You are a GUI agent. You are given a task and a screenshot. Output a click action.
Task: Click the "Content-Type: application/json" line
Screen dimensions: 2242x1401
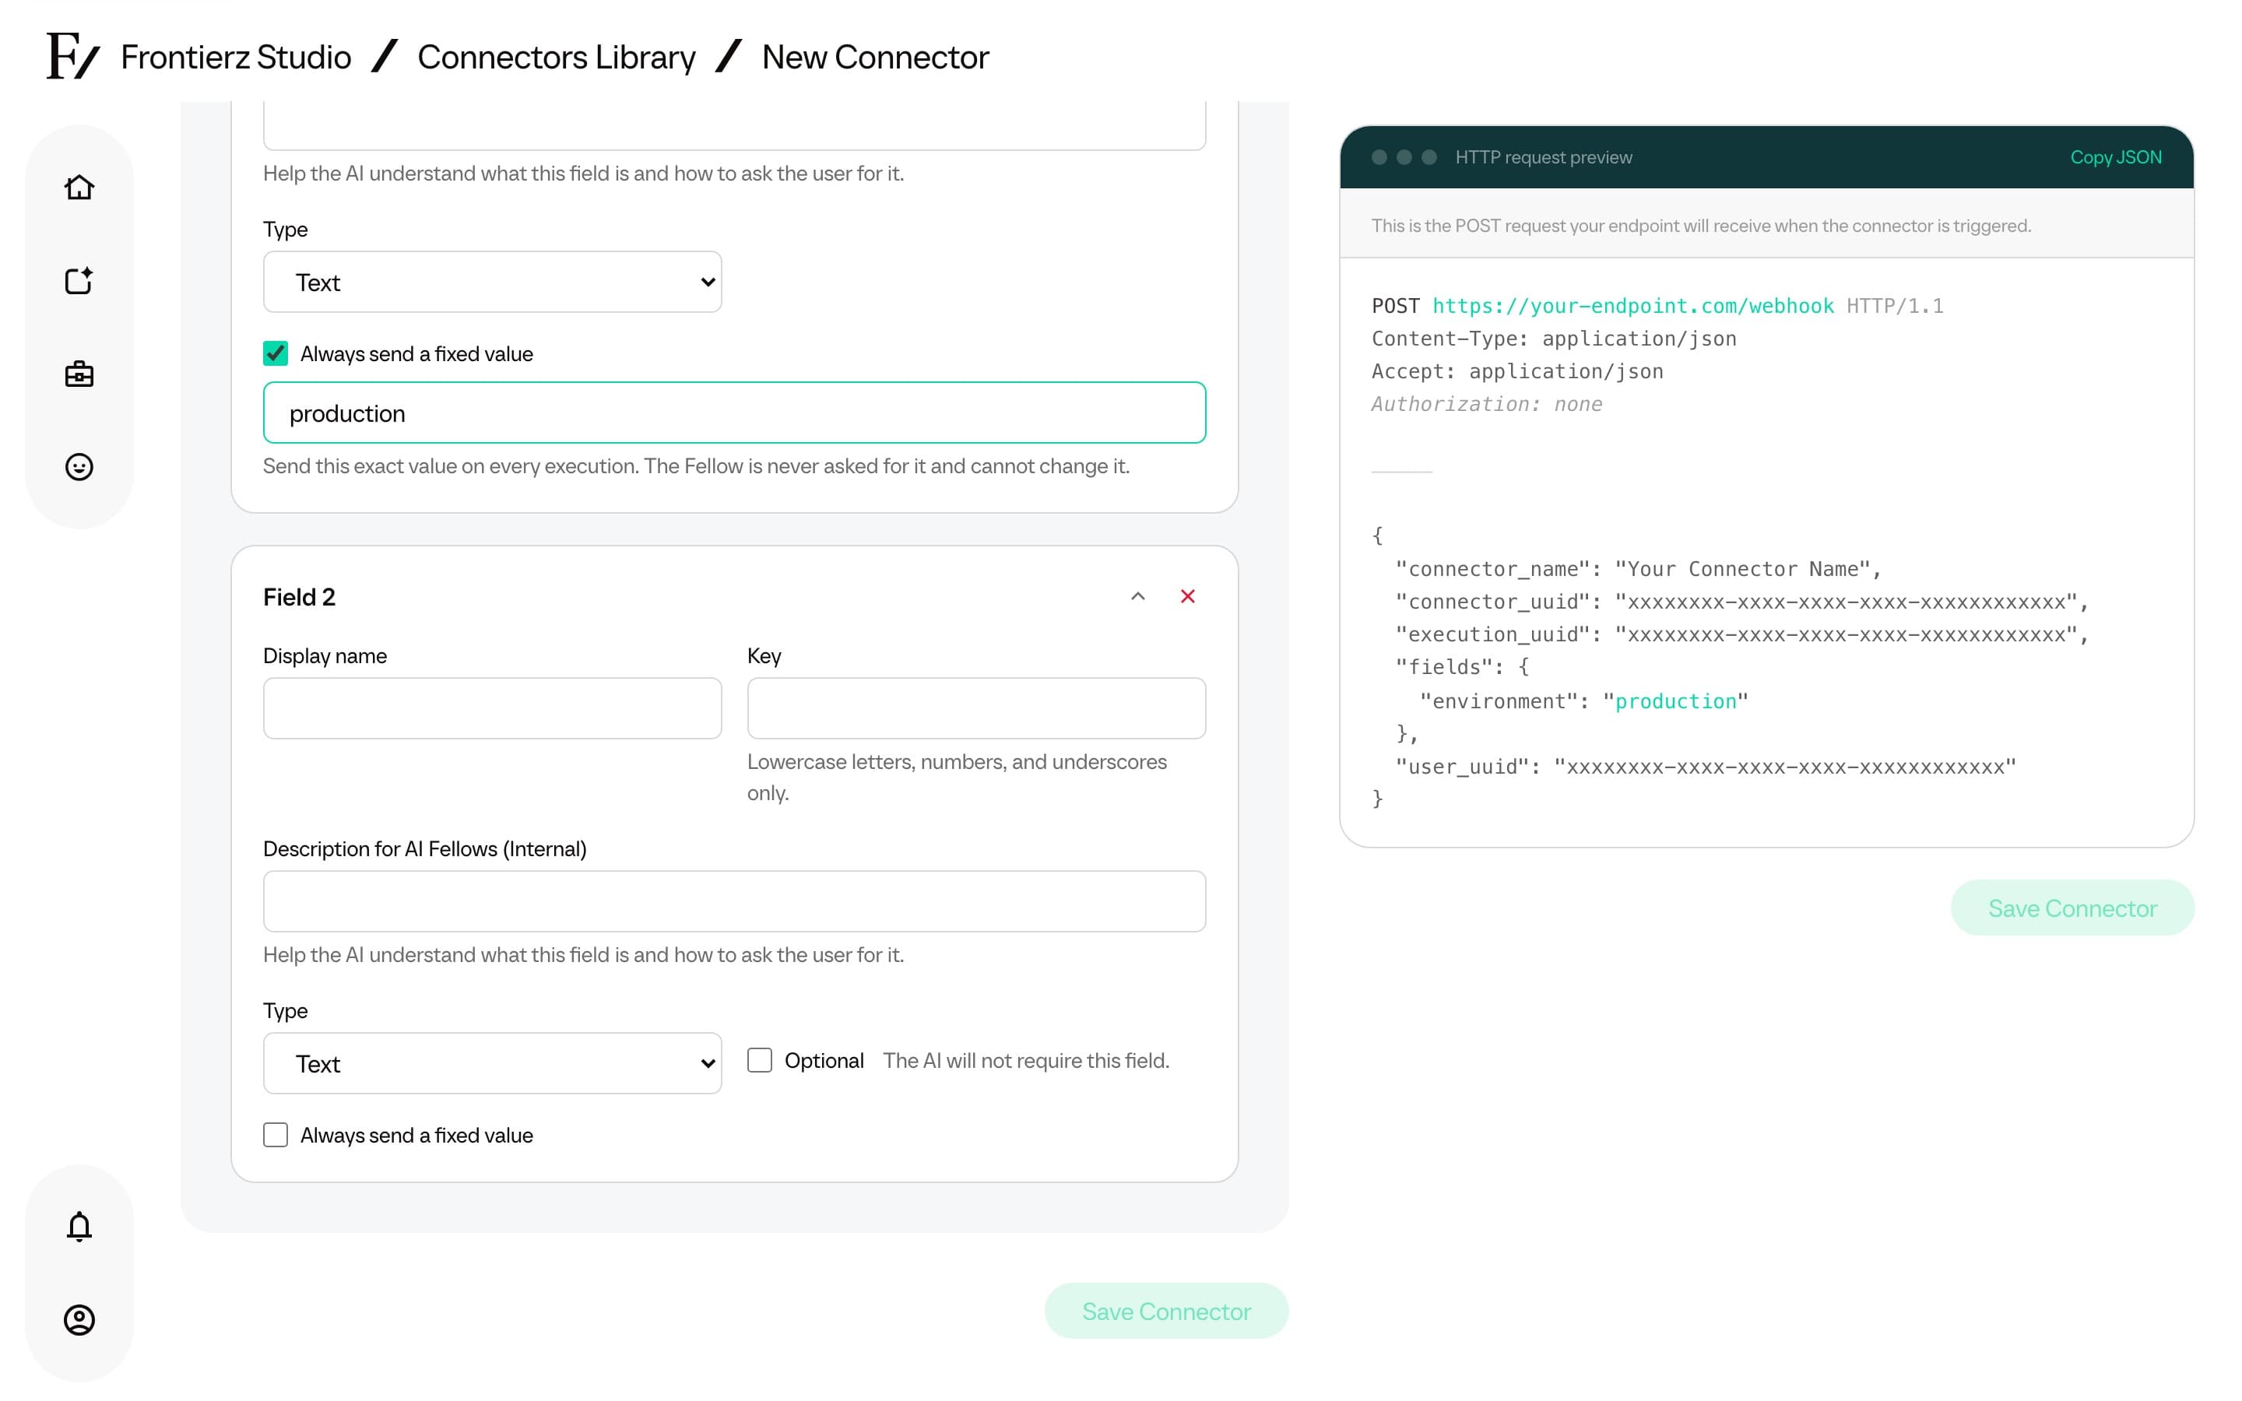[1554, 339]
